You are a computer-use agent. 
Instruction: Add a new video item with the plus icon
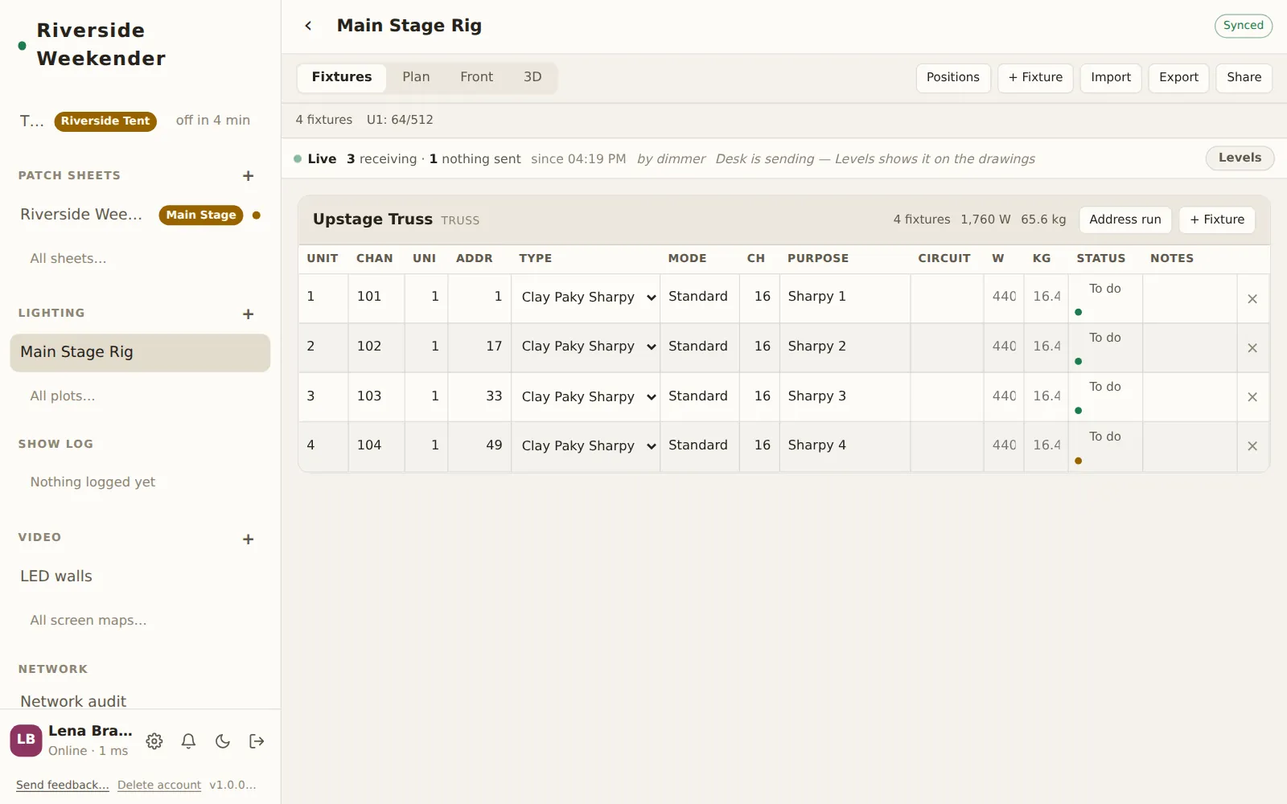pyautogui.click(x=248, y=539)
